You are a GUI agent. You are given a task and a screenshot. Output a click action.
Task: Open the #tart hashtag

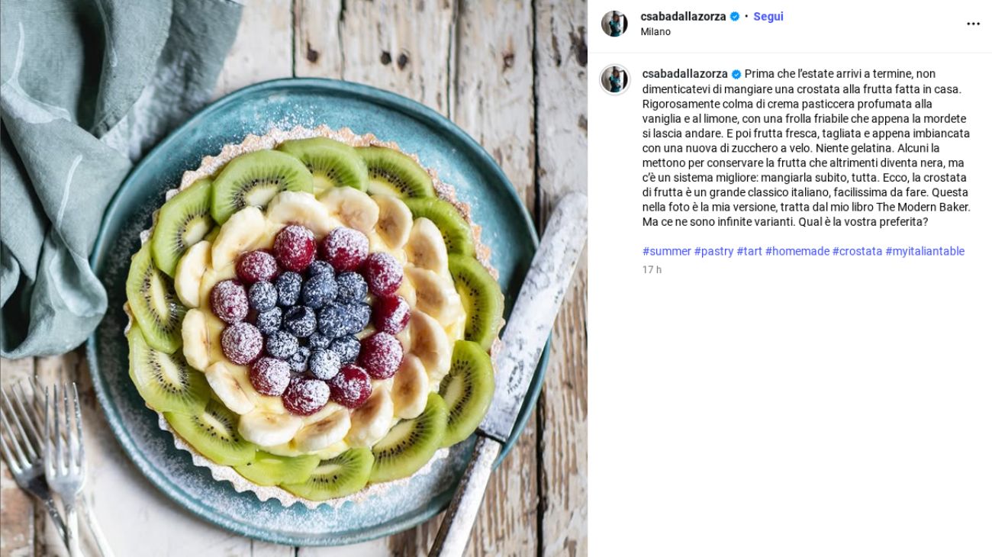click(749, 251)
